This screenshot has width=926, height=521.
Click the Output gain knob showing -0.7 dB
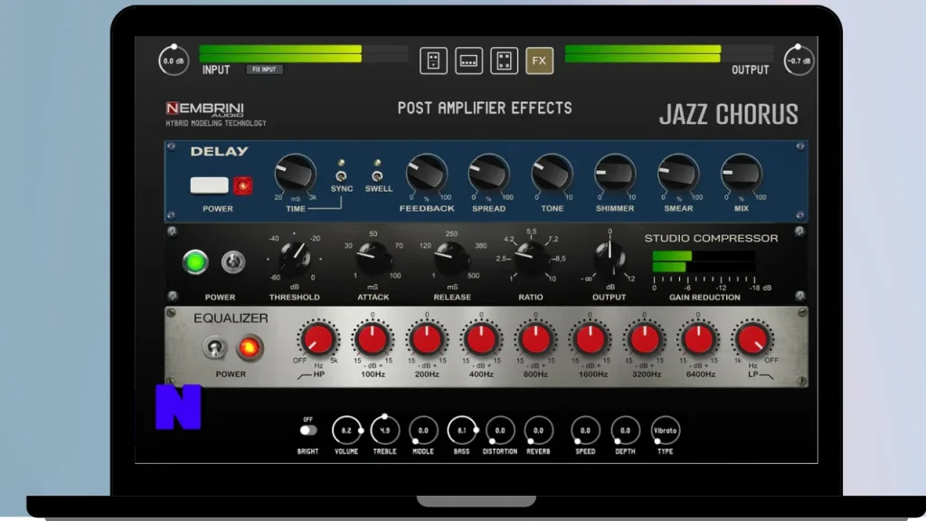click(798, 61)
